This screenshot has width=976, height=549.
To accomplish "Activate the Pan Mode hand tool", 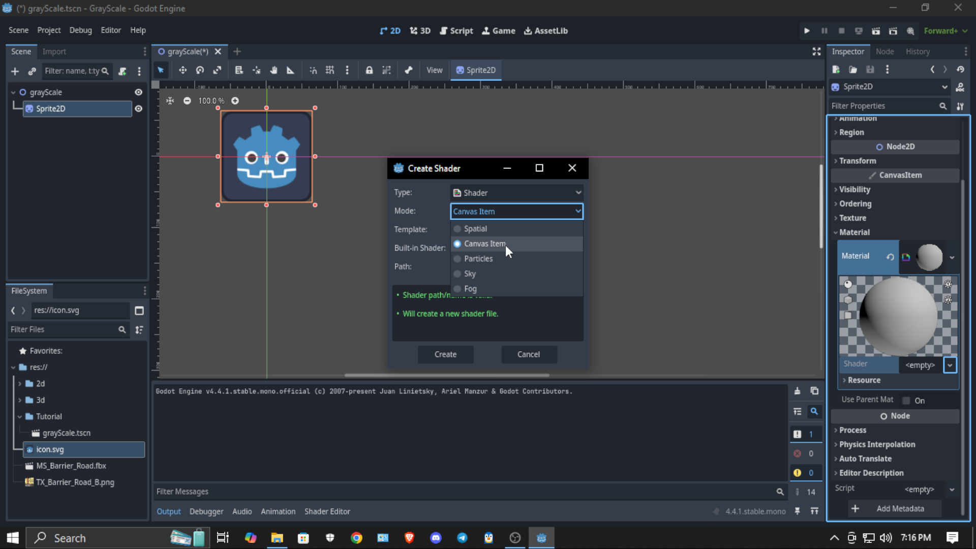I will [x=273, y=70].
